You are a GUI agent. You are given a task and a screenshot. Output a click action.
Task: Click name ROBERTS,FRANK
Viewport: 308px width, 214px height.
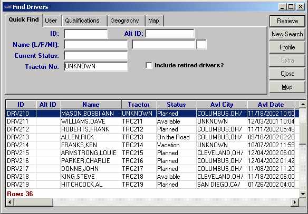tap(85, 129)
